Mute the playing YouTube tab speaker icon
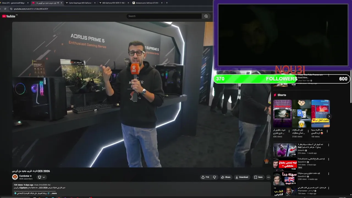352x198 pixels. click(58, 3)
